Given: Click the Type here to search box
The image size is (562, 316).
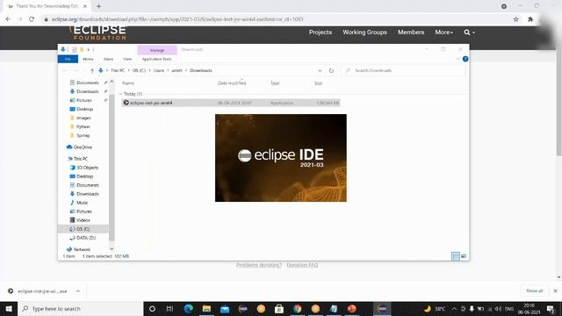Looking at the screenshot, I should click(81, 309).
